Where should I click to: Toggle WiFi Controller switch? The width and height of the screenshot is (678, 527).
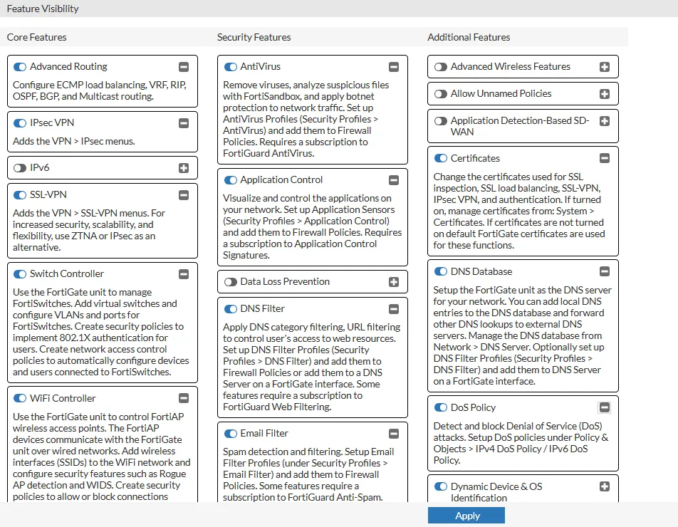[x=20, y=399]
